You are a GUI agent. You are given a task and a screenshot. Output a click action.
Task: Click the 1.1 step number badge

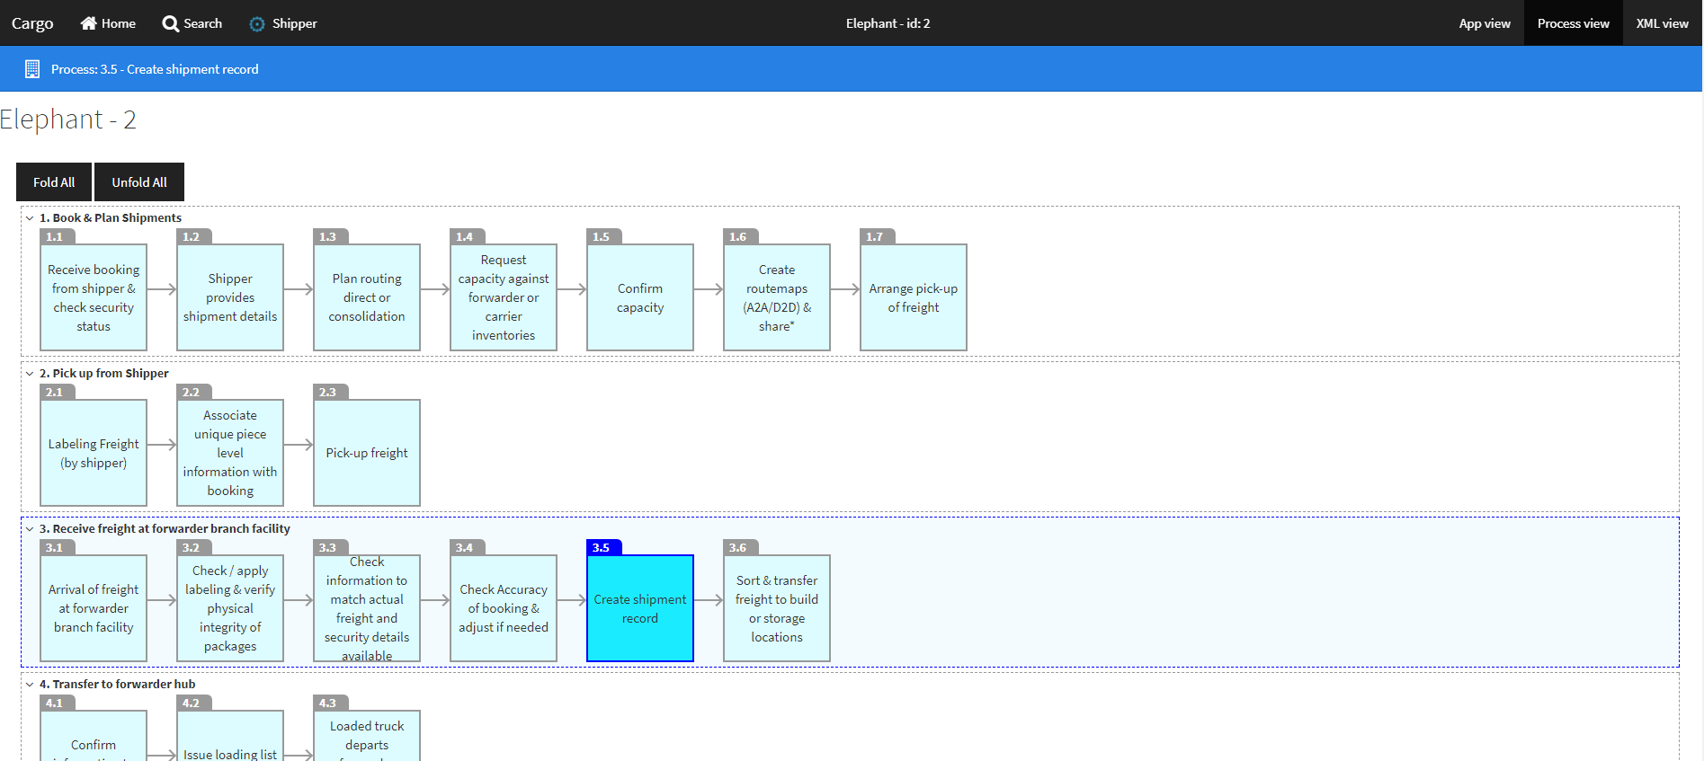(56, 236)
